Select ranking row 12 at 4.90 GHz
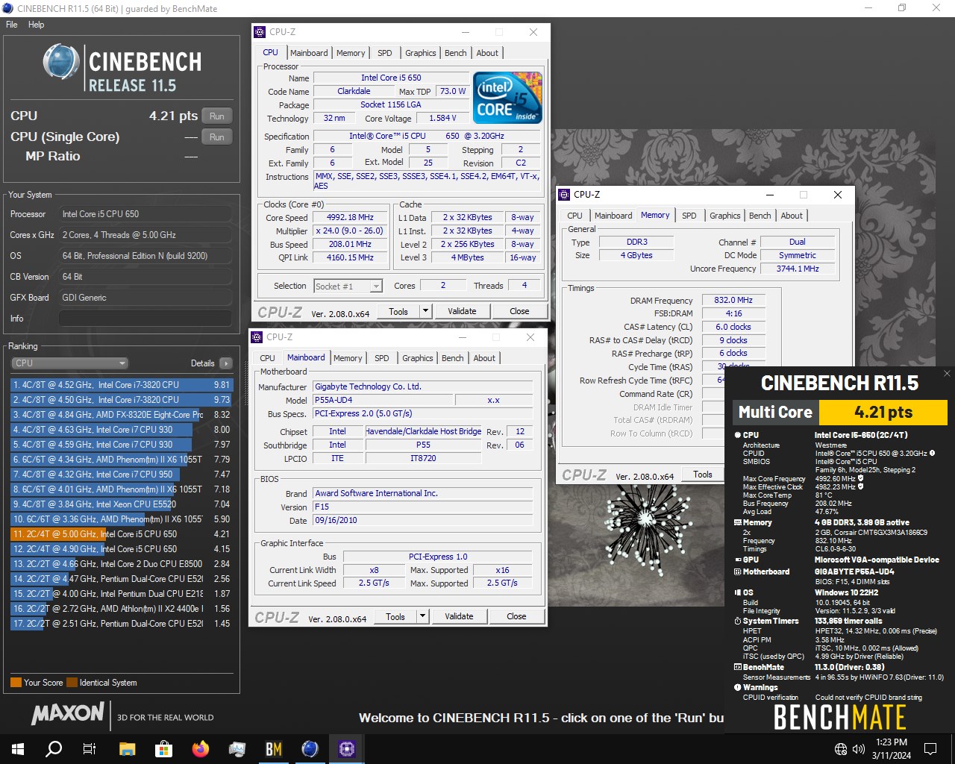This screenshot has height=764, width=955. pyautogui.click(x=122, y=549)
